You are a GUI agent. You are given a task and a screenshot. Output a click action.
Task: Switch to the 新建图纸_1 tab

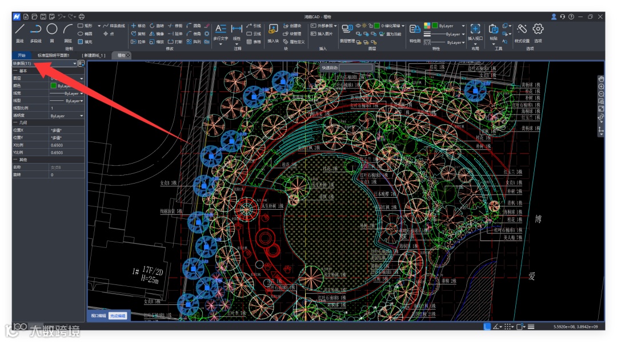(94, 55)
